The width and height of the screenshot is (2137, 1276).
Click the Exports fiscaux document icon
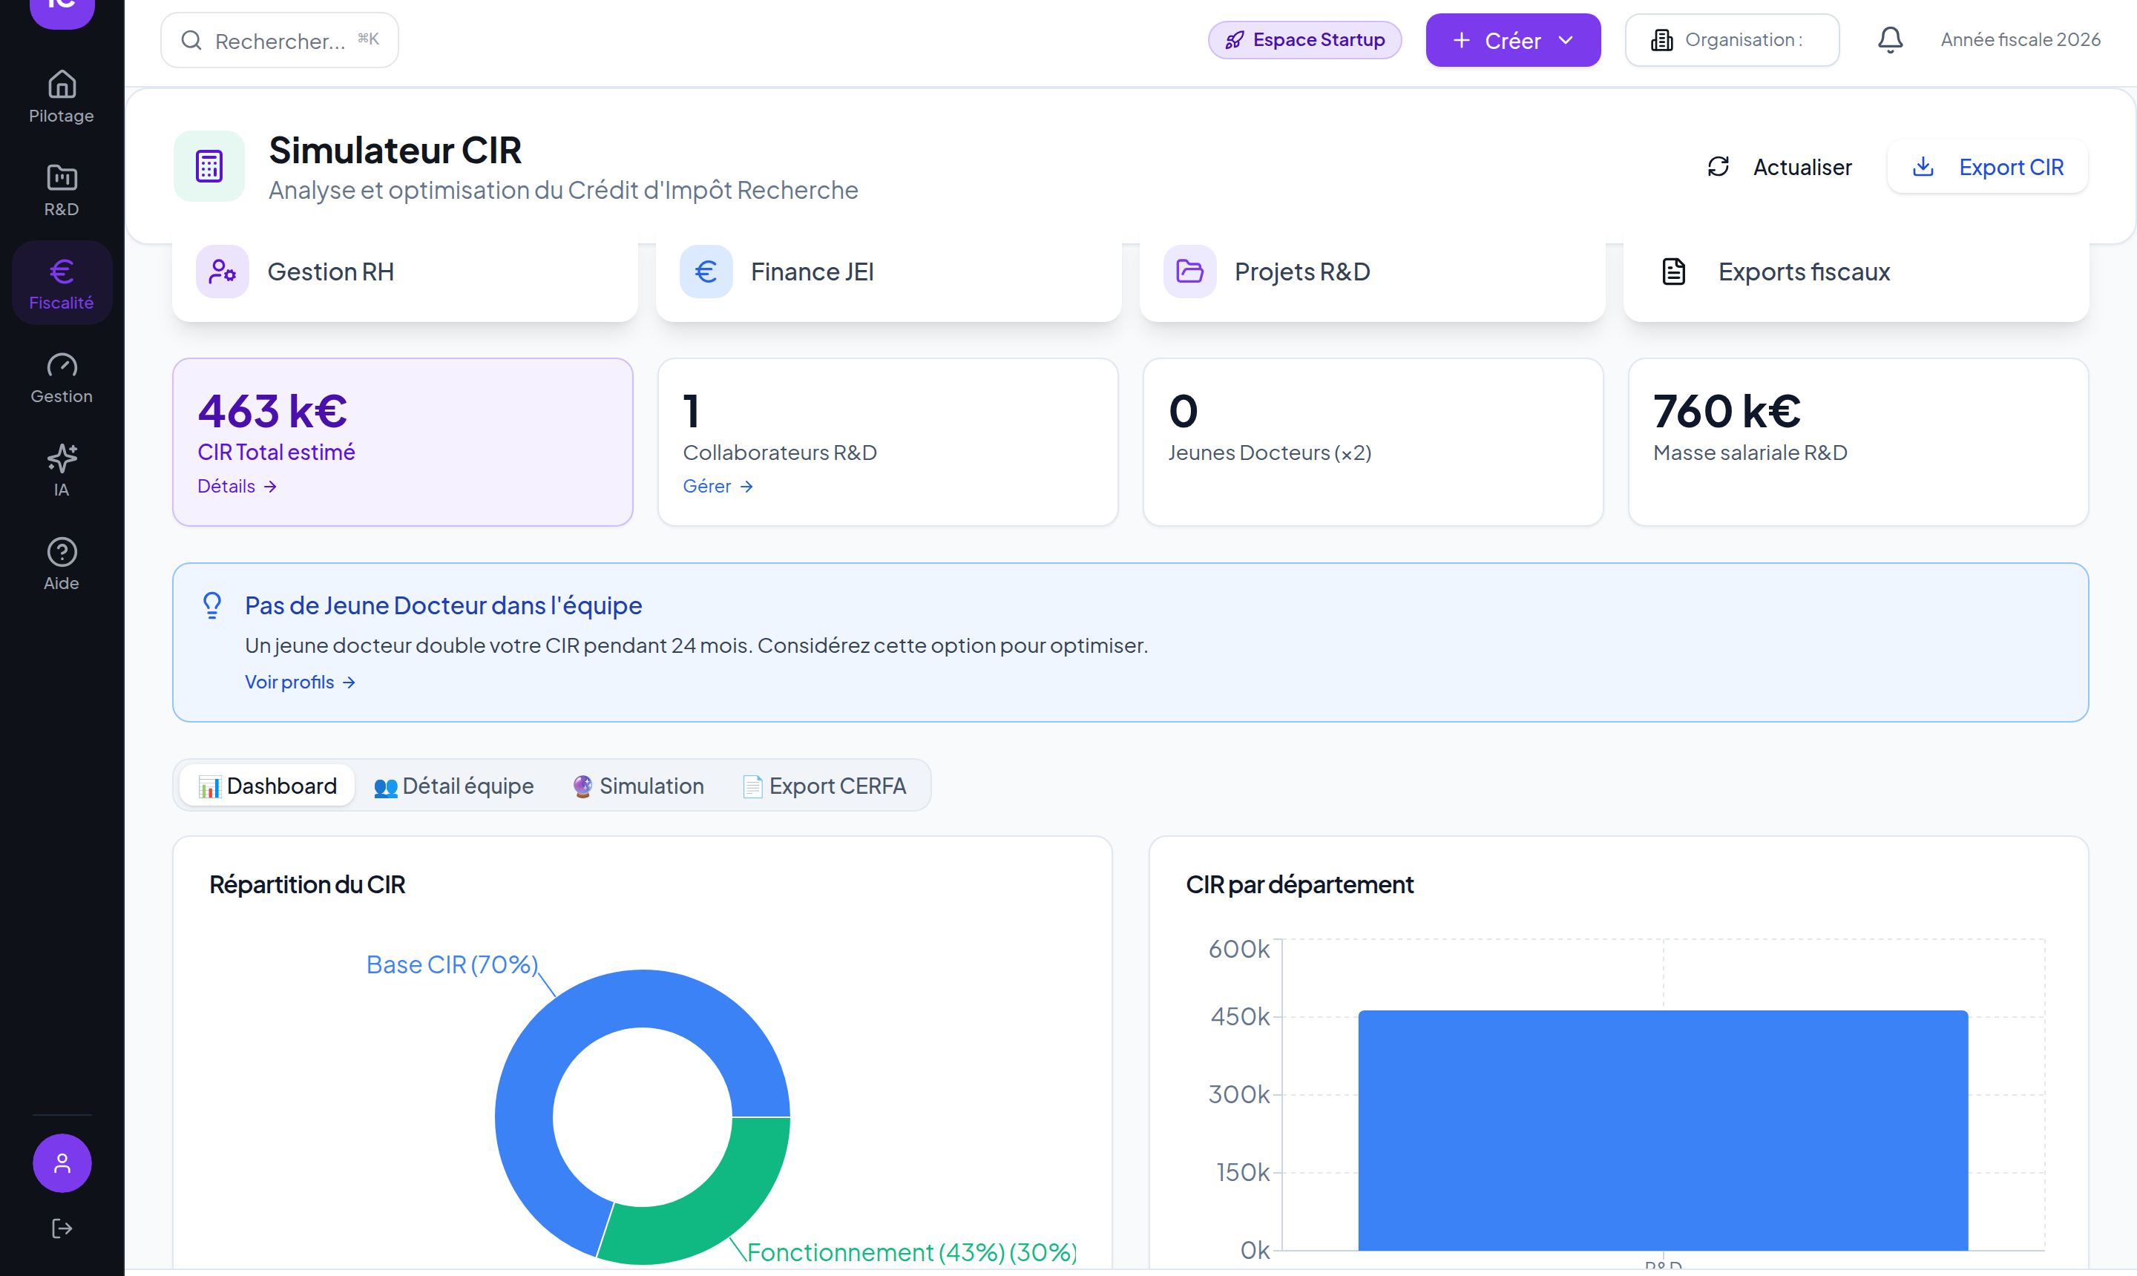(x=1672, y=272)
